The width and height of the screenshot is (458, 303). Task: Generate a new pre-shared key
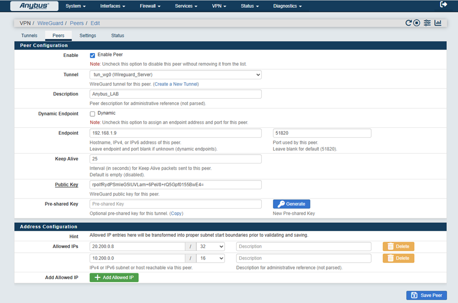(291, 204)
